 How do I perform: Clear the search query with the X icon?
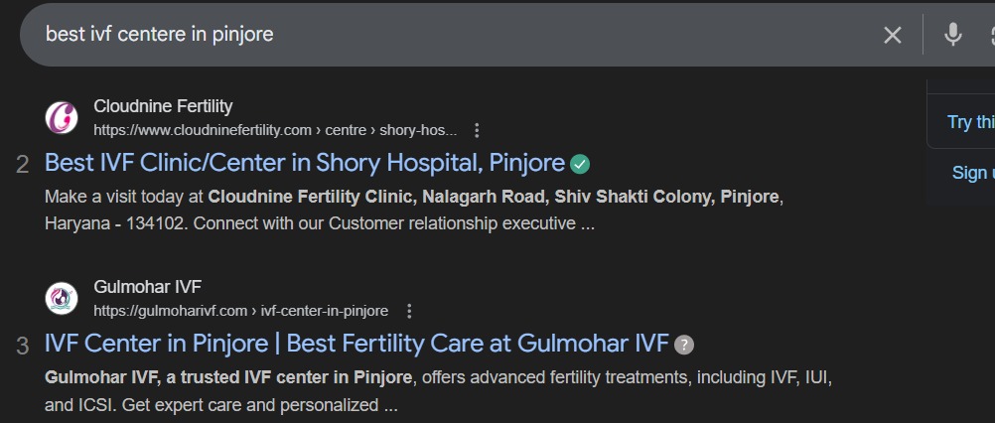[x=893, y=35]
